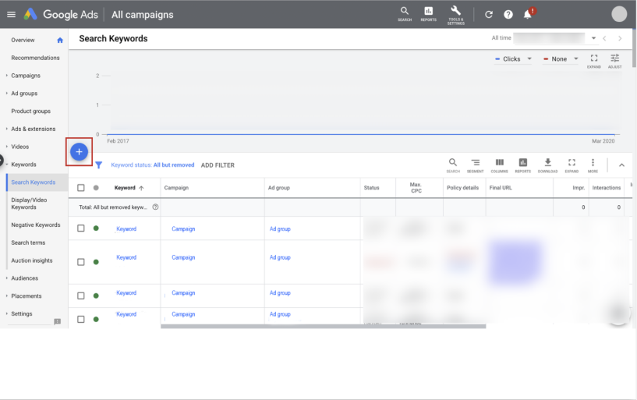Check the third keyword row checkbox

[x=81, y=296]
